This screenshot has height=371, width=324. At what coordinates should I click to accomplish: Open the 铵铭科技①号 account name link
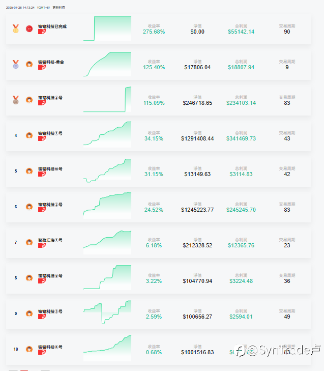[50, 133]
